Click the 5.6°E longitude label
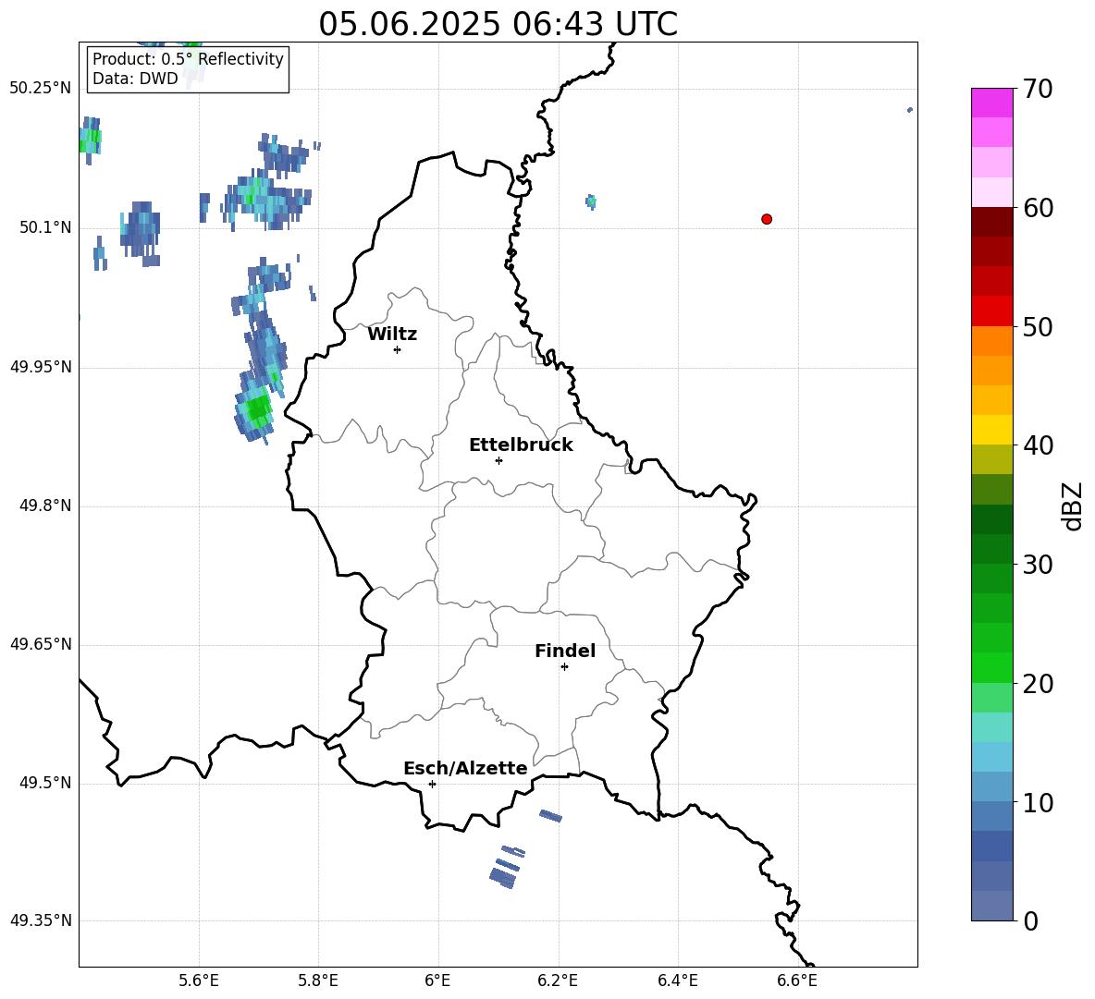 click(x=199, y=981)
